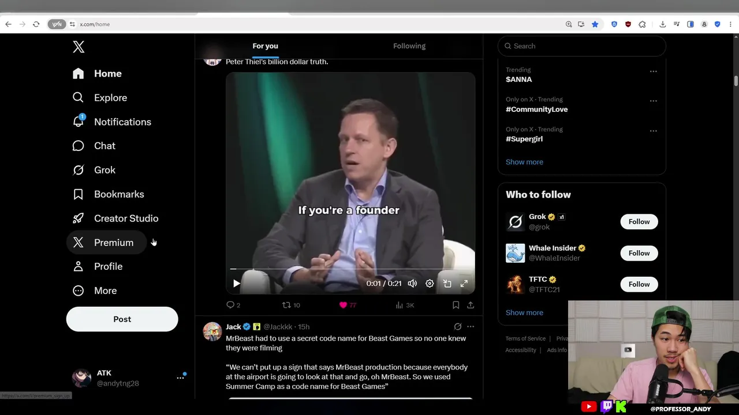Click the X search field

(581, 46)
